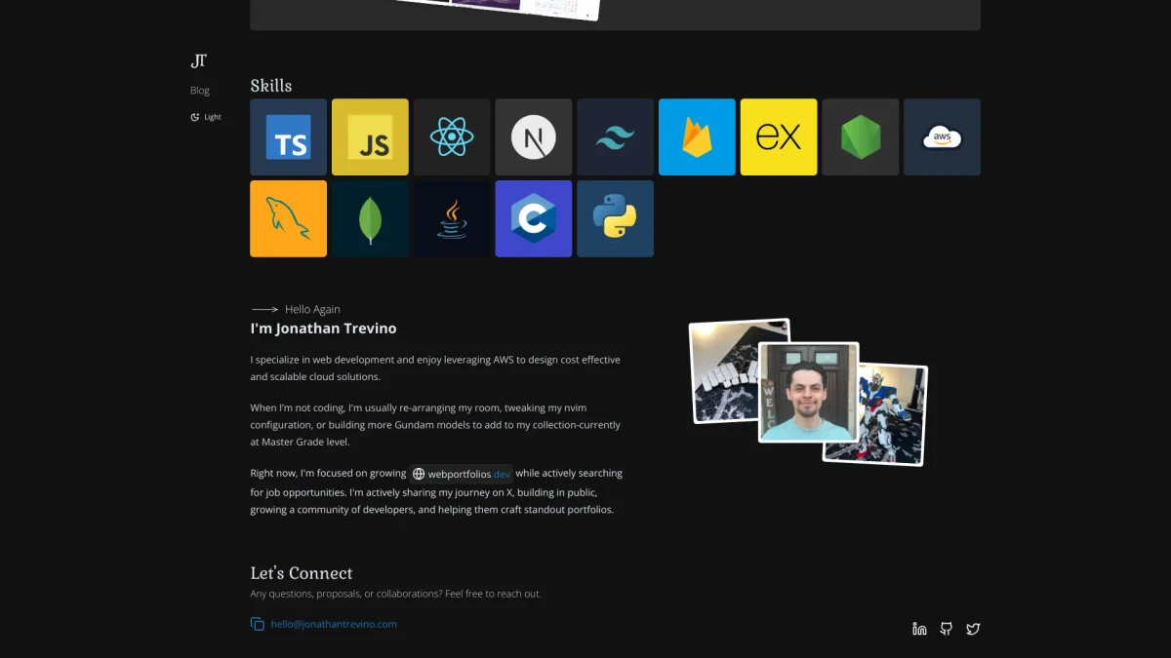This screenshot has width=1171, height=658.
Task: Select the React atom skill icon
Action: (452, 136)
